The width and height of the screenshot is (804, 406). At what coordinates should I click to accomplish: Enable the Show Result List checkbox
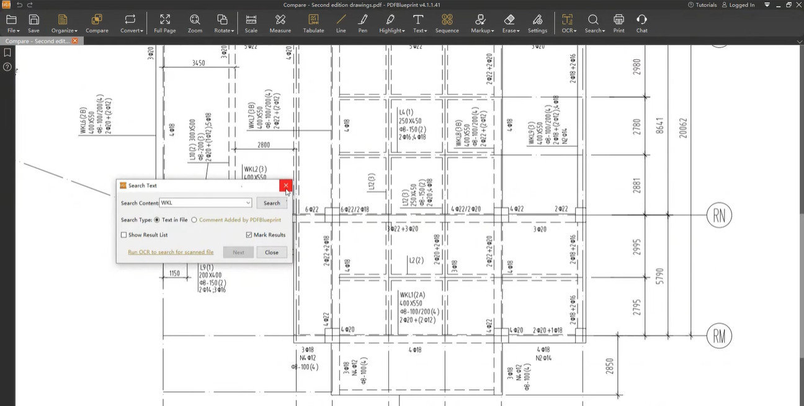click(x=124, y=235)
